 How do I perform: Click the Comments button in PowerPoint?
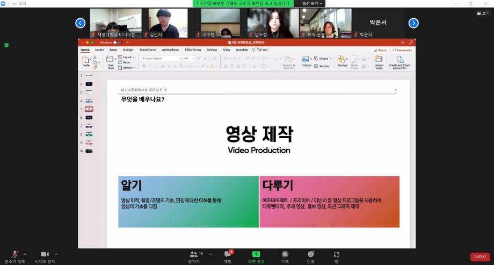pos(401,50)
